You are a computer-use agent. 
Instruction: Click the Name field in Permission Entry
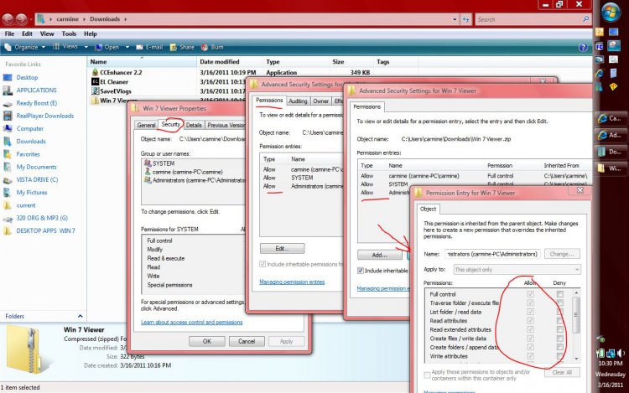click(x=492, y=254)
